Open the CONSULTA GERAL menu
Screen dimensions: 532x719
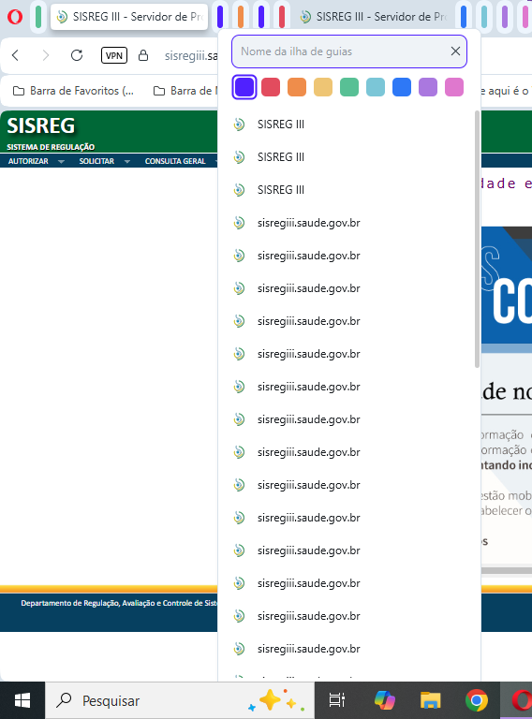point(175,161)
